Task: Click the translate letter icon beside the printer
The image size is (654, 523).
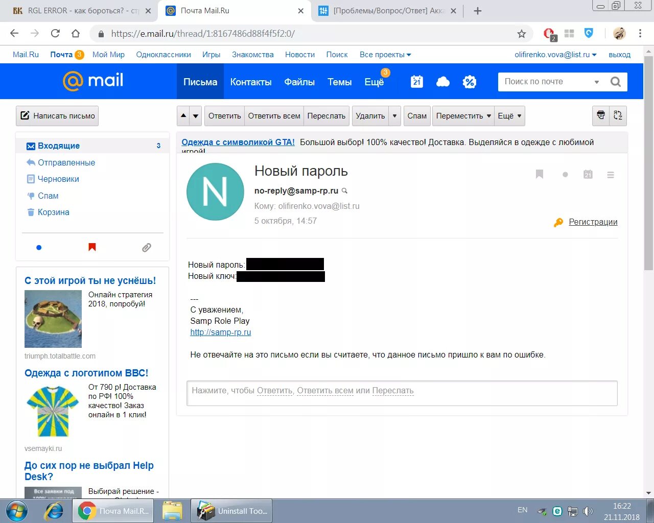Action: pos(618,115)
